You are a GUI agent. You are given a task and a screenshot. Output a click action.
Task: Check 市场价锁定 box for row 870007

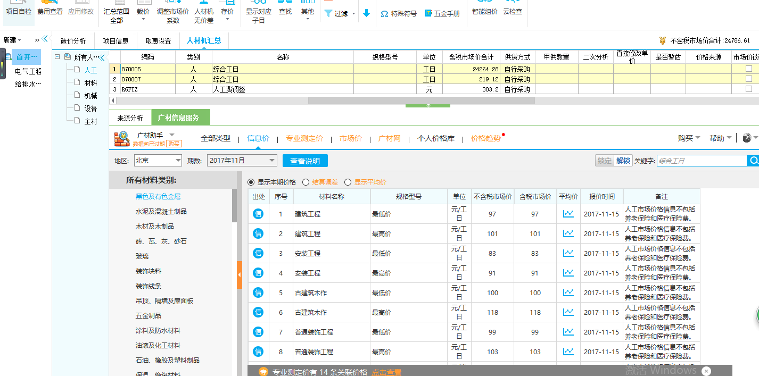749,79
